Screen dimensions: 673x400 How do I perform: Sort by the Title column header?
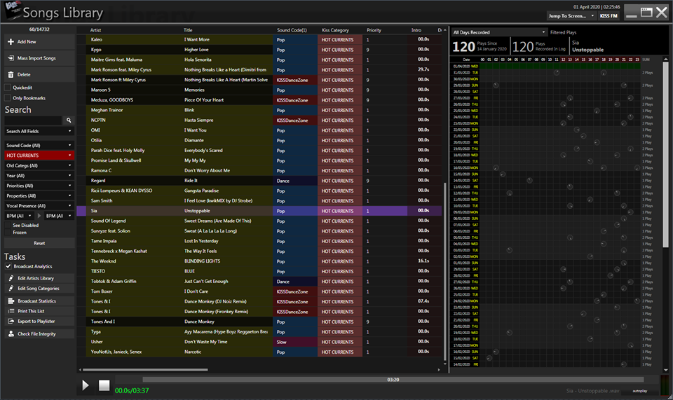click(x=188, y=30)
